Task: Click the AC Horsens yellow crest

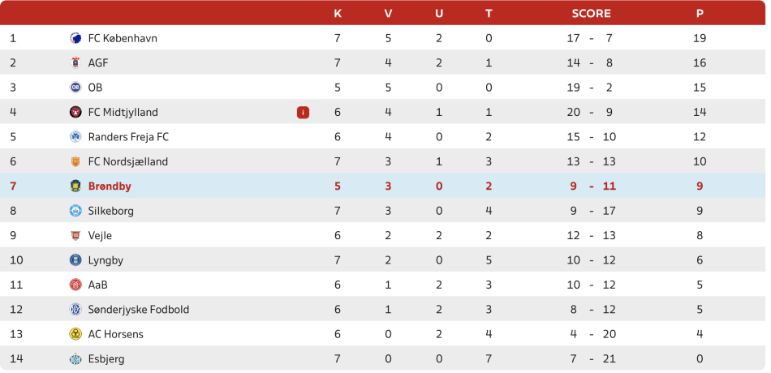Action: click(x=75, y=334)
